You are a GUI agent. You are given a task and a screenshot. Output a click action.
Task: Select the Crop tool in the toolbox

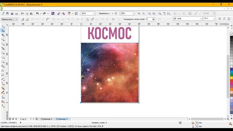[x=3, y=35]
